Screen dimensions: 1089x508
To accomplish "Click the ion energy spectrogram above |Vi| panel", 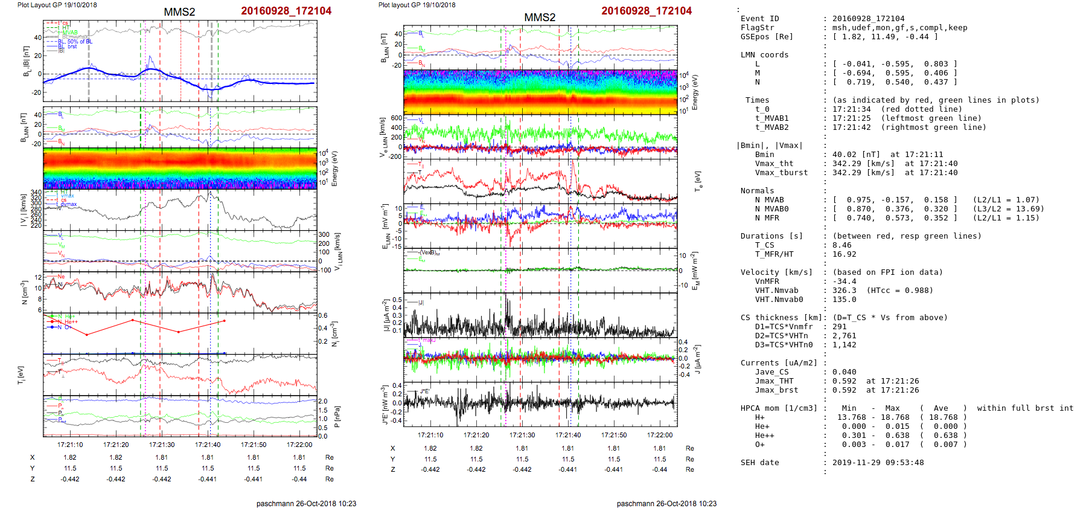I will tap(180, 168).
